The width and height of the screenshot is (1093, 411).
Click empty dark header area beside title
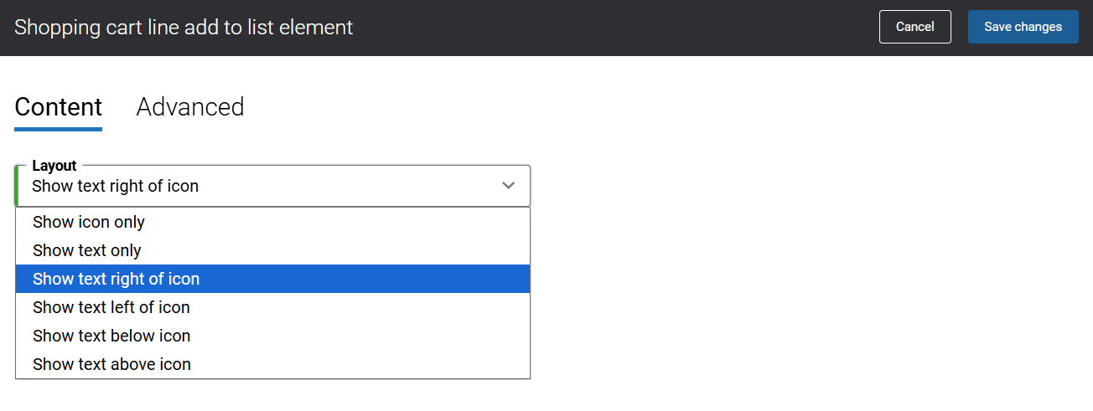pos(612,28)
